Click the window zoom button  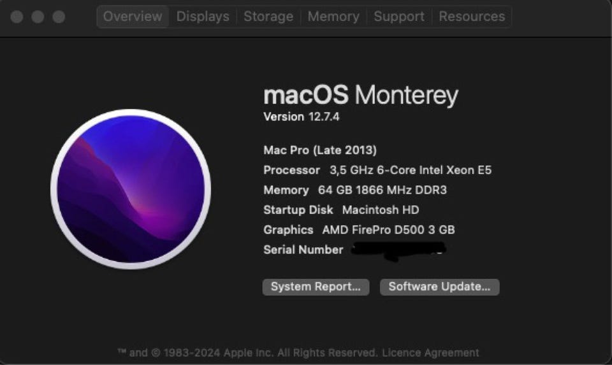point(59,17)
